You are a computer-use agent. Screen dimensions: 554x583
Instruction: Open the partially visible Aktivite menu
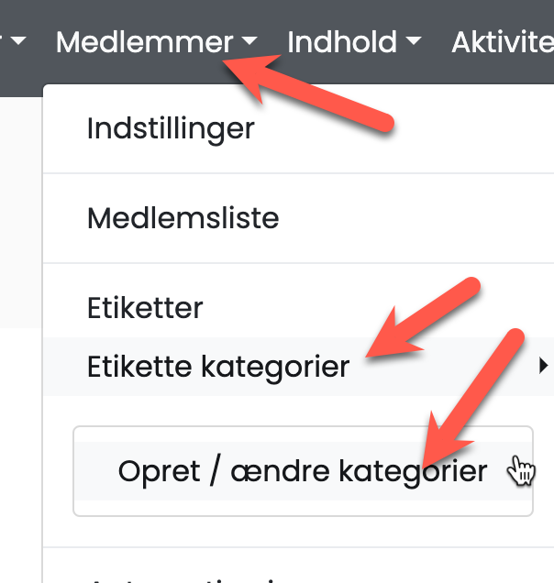point(503,42)
